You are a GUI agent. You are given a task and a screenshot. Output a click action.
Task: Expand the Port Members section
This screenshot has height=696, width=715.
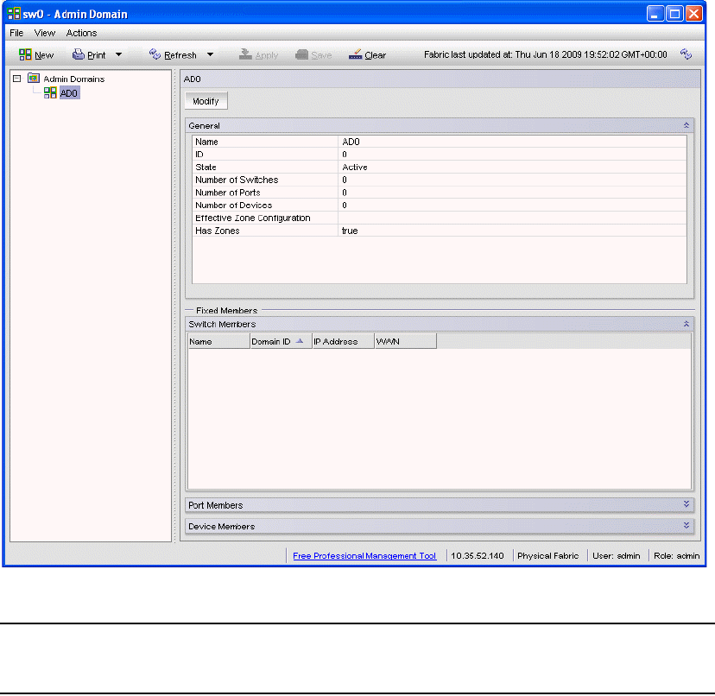[686, 504]
